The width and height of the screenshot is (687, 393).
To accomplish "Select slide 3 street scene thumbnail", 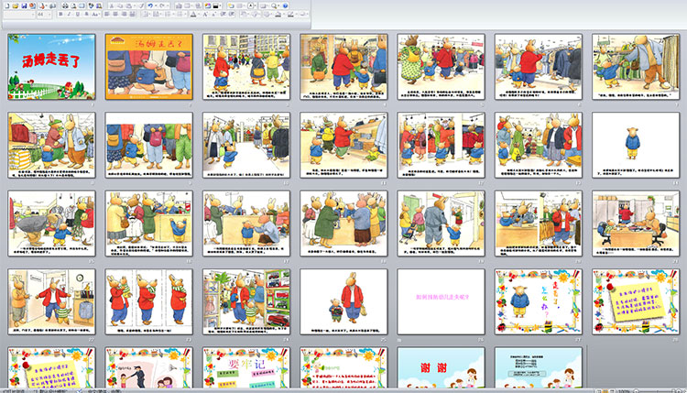I will (x=246, y=67).
